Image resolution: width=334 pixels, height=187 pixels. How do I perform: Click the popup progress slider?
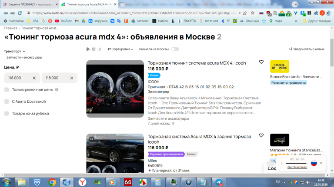(x=297, y=163)
